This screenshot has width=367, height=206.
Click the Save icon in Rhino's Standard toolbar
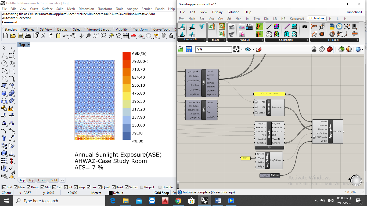(20, 36)
